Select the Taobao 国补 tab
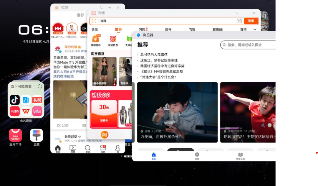 point(168,29)
